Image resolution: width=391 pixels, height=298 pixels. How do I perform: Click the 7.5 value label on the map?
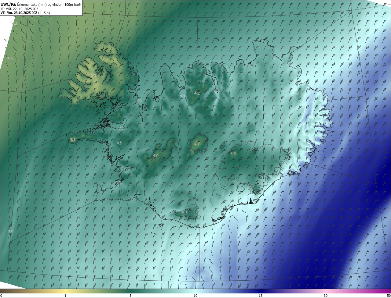click(183, 97)
